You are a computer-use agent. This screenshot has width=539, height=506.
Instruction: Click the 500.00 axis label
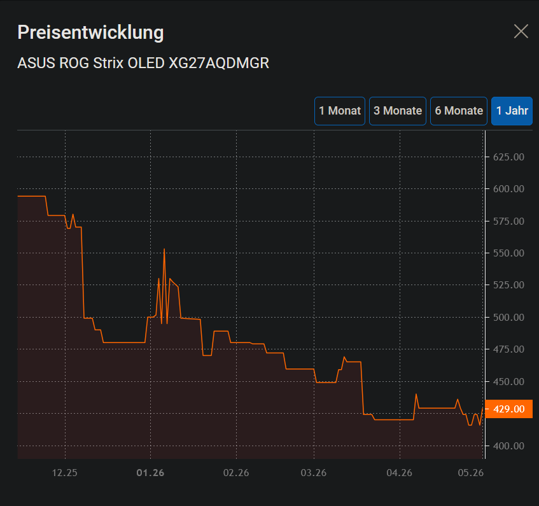(x=508, y=317)
